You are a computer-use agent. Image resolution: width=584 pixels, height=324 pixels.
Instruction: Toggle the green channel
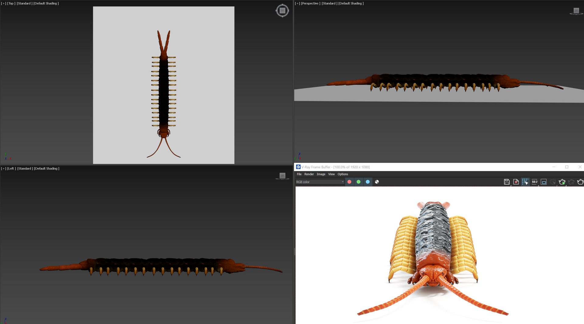[x=359, y=182]
